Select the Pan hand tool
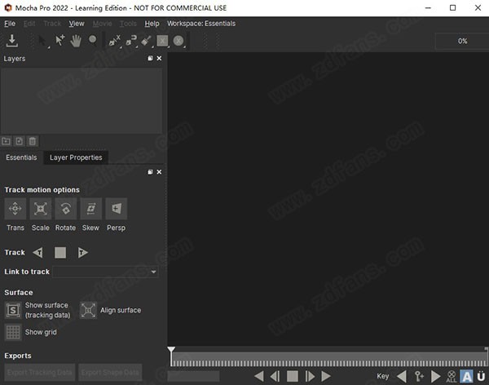The width and height of the screenshot is (489, 385). click(x=77, y=40)
